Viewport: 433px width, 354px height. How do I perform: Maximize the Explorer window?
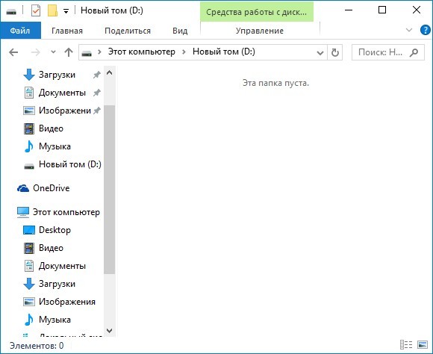[x=382, y=10]
